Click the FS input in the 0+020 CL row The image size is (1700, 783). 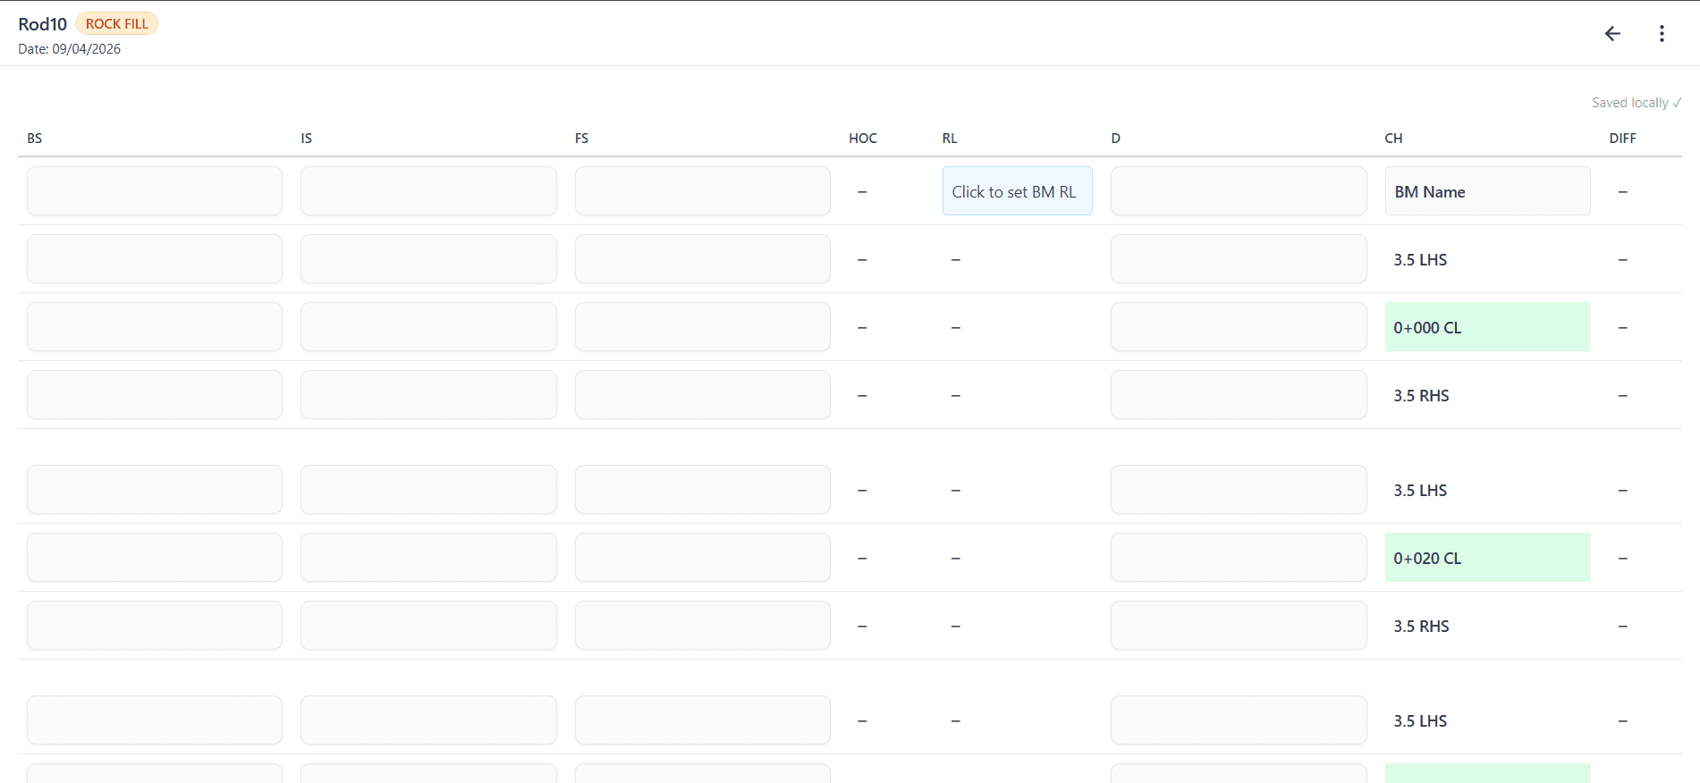[702, 558]
